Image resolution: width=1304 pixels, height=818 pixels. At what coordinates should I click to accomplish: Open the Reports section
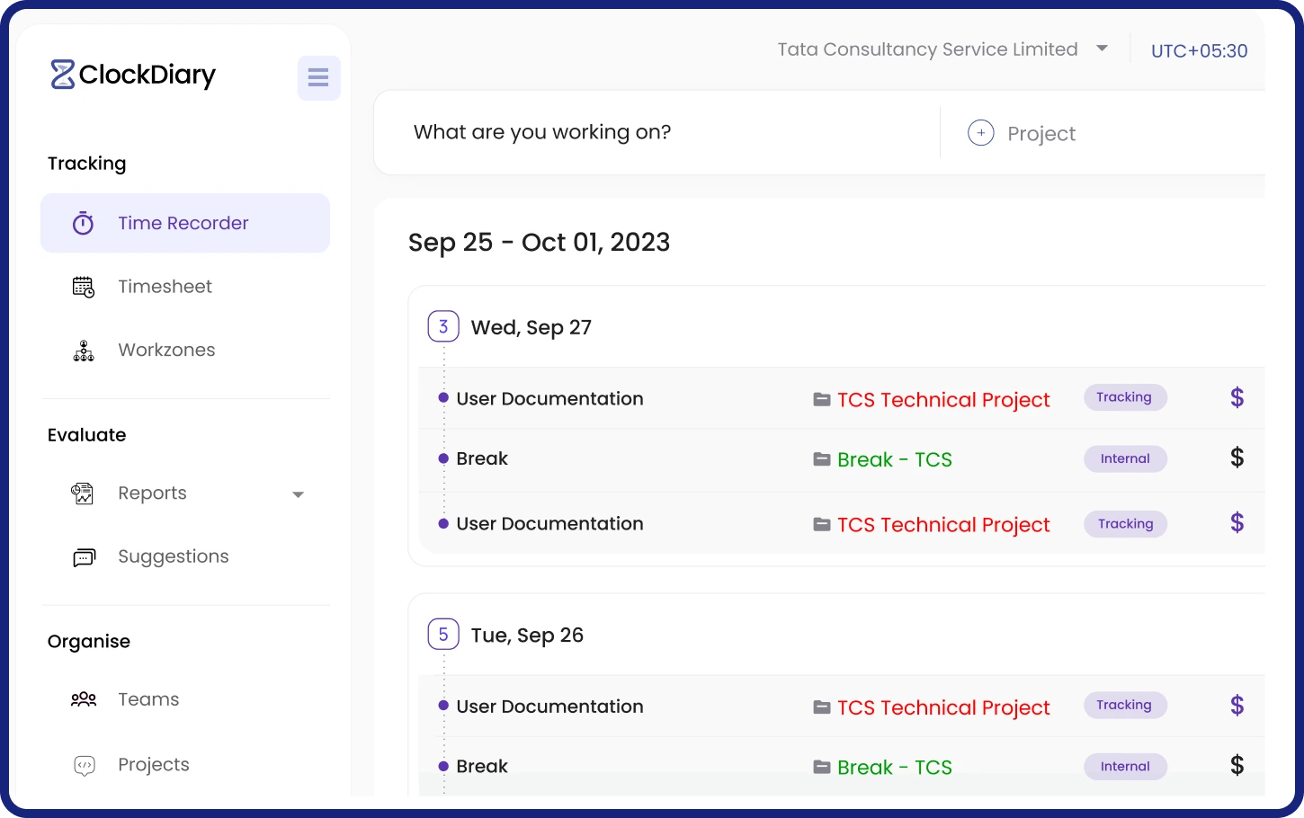pyautogui.click(x=152, y=493)
